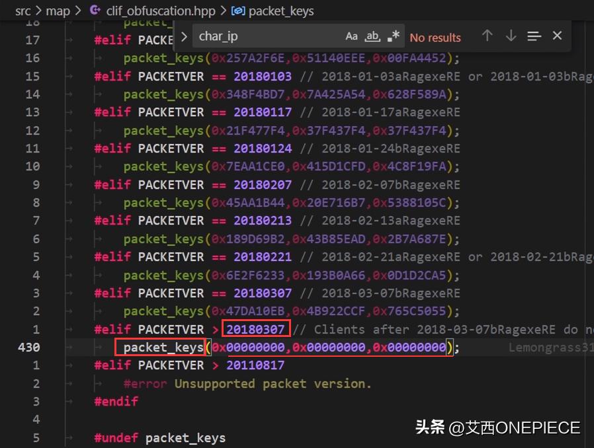Screen dimensions: 594x448
Task: Click inside the char_ip search input field
Action: click(265, 36)
